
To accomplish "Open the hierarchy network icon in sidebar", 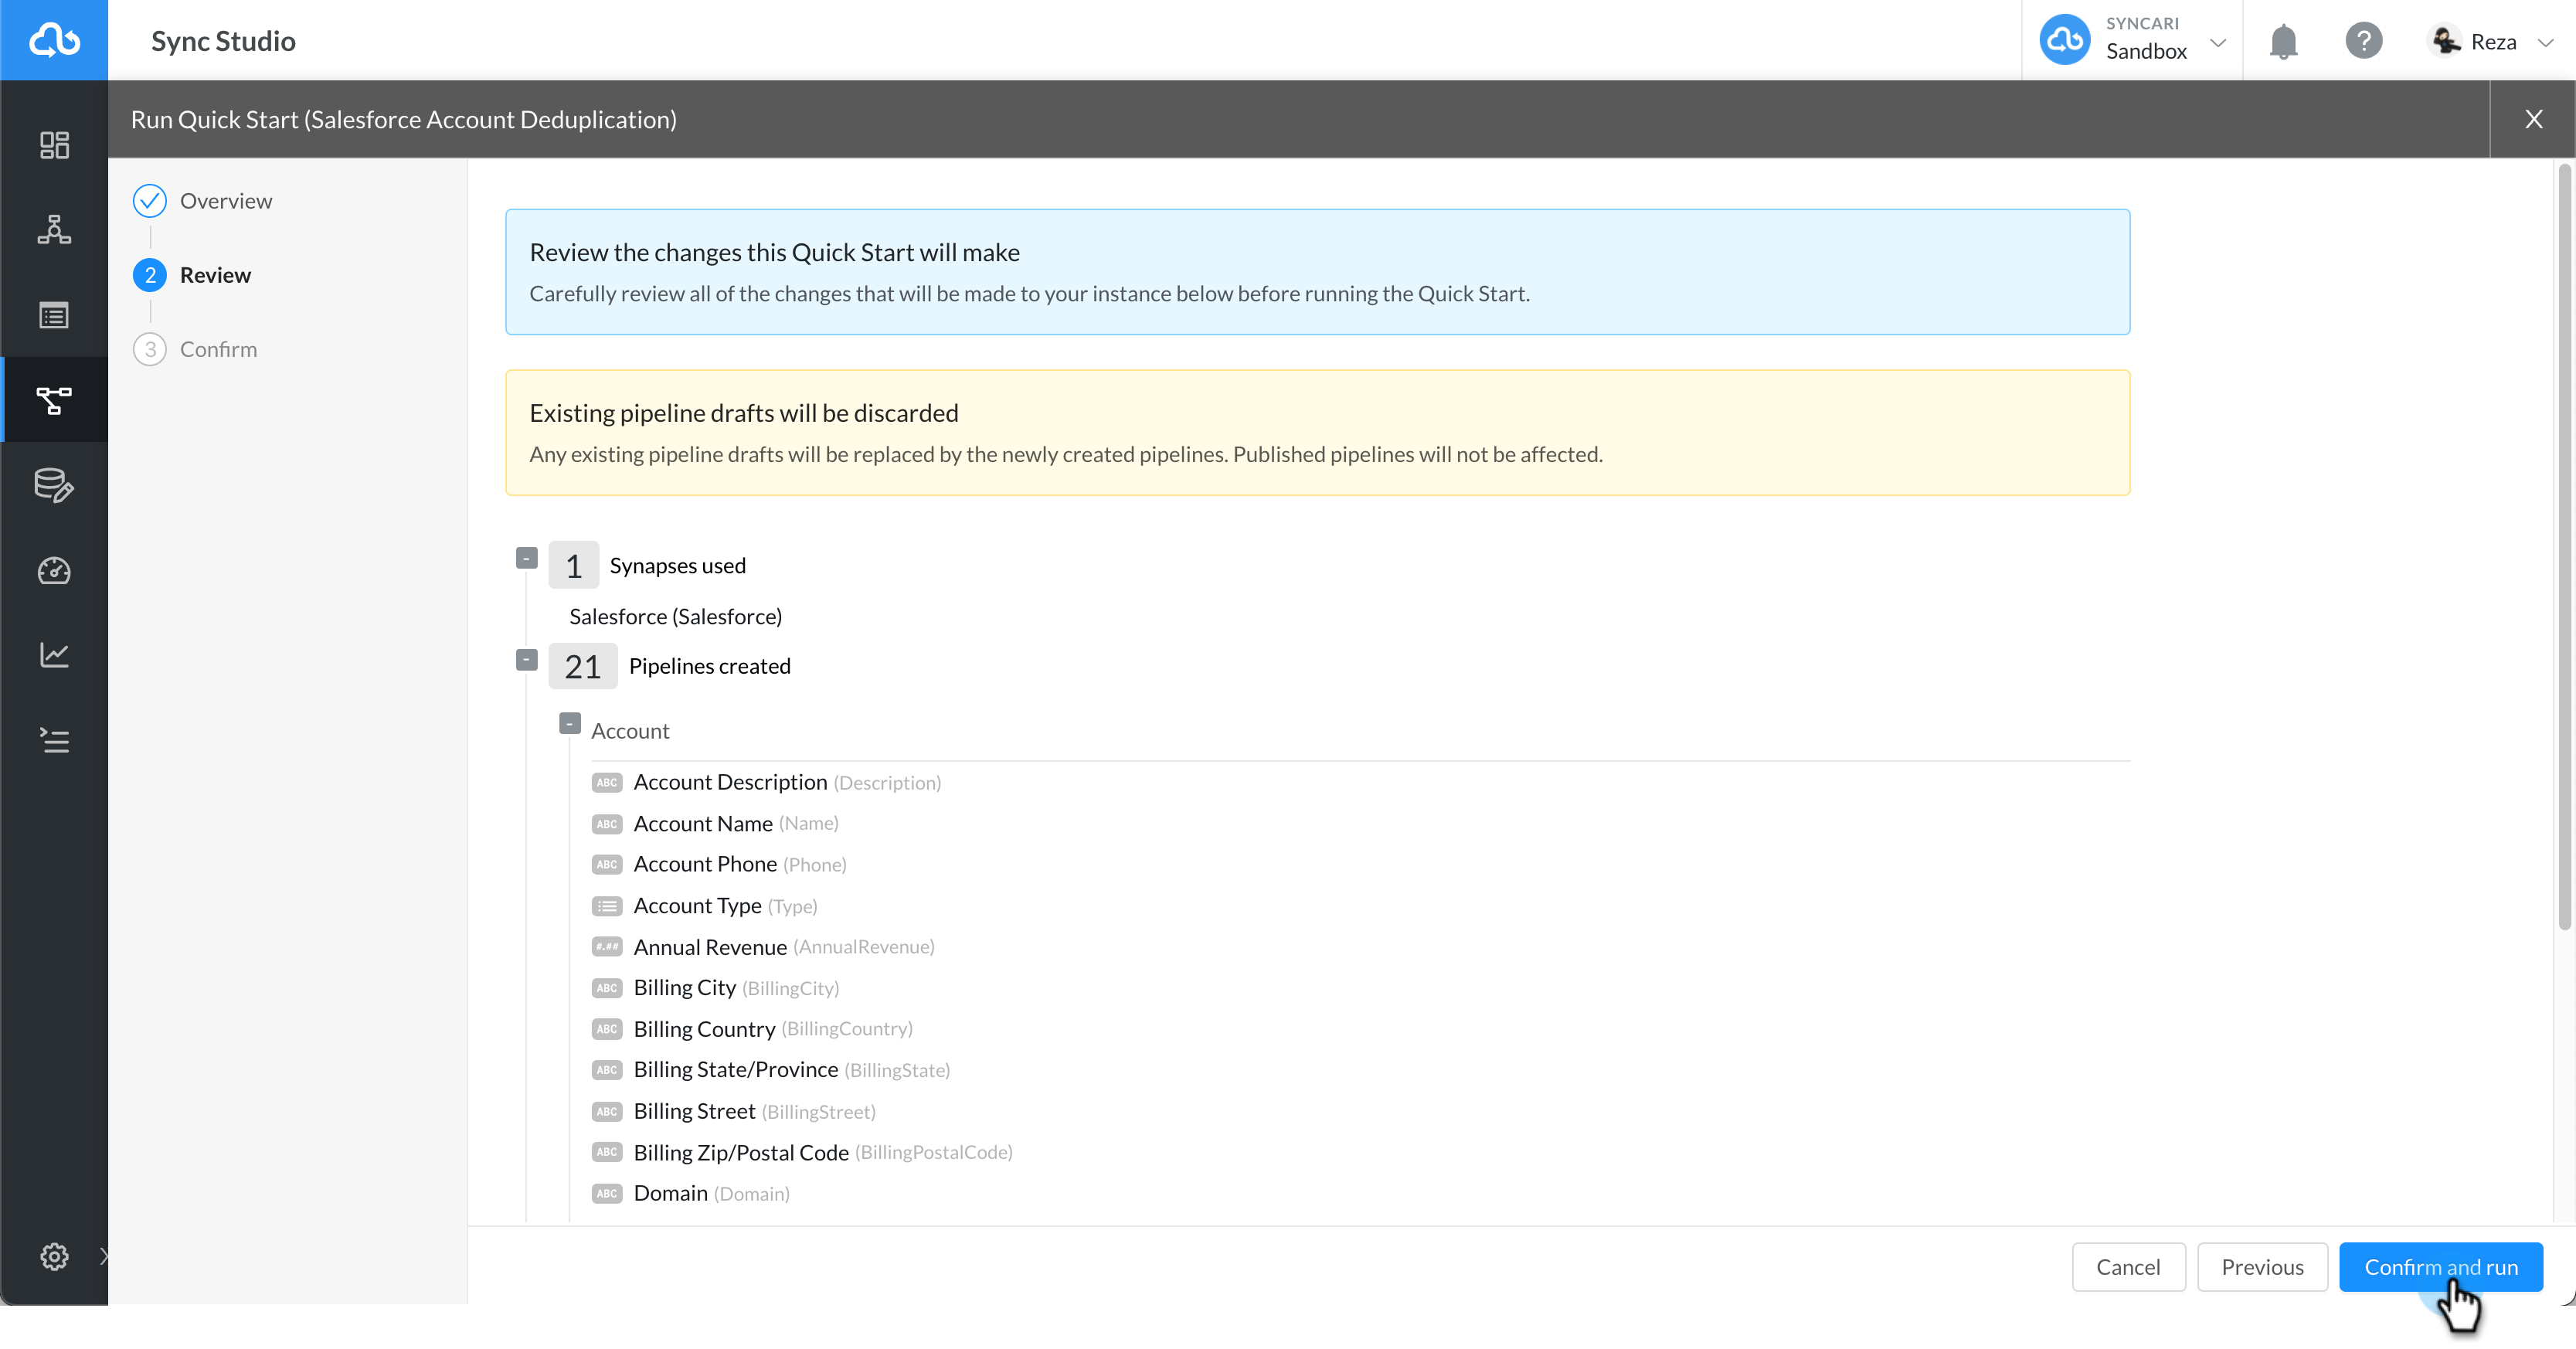I will [x=54, y=230].
